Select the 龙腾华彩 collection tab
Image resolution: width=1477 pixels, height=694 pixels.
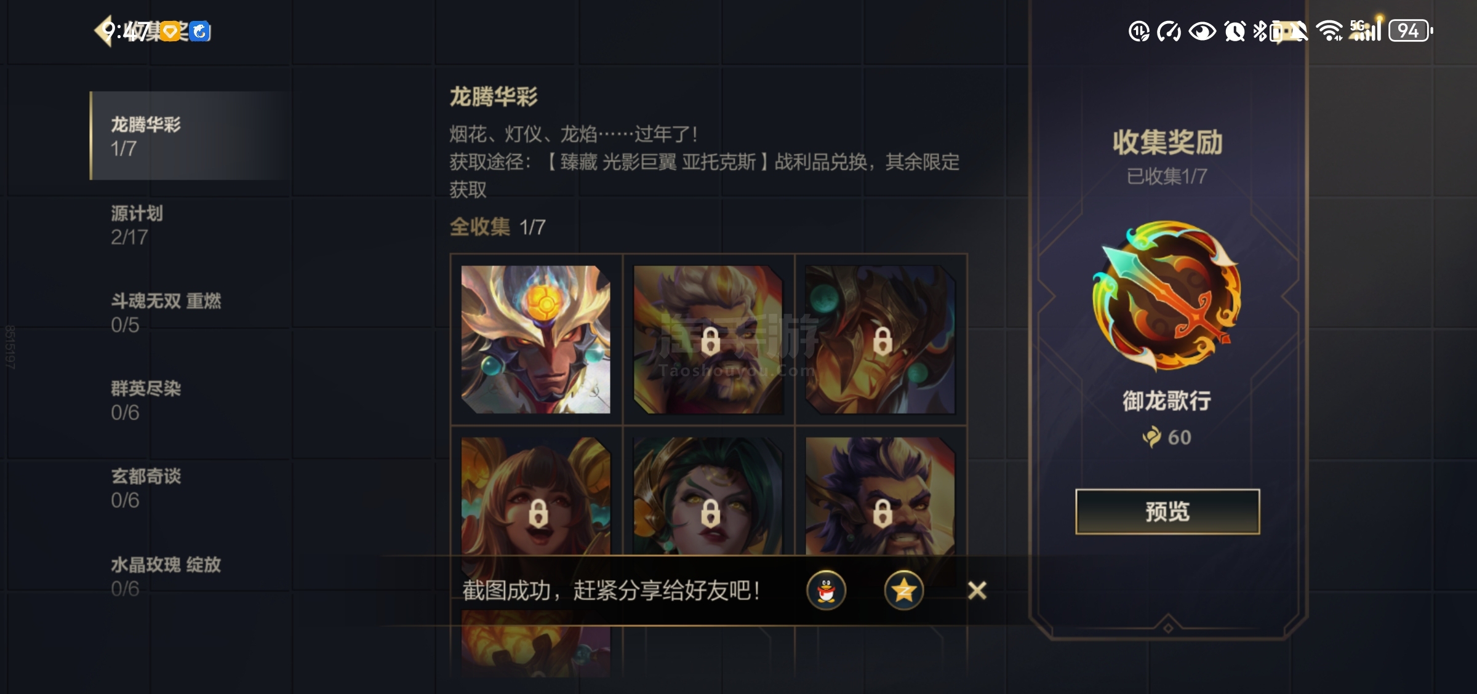(191, 136)
